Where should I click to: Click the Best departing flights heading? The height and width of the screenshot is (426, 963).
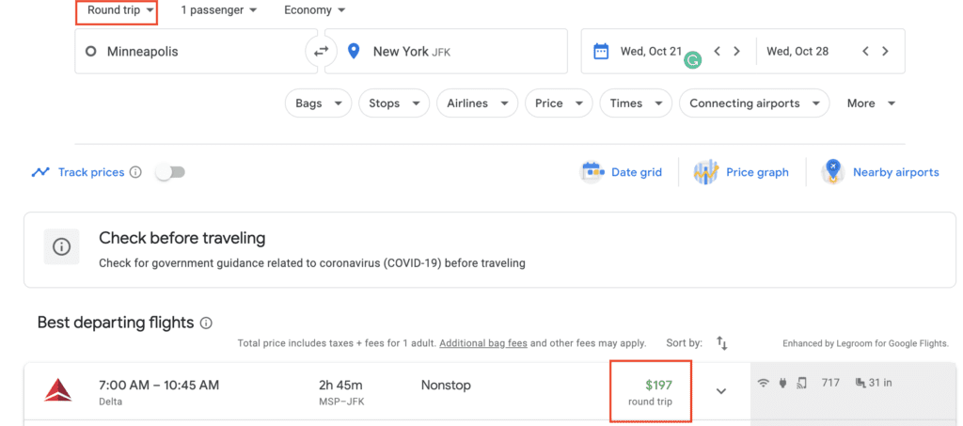116,323
